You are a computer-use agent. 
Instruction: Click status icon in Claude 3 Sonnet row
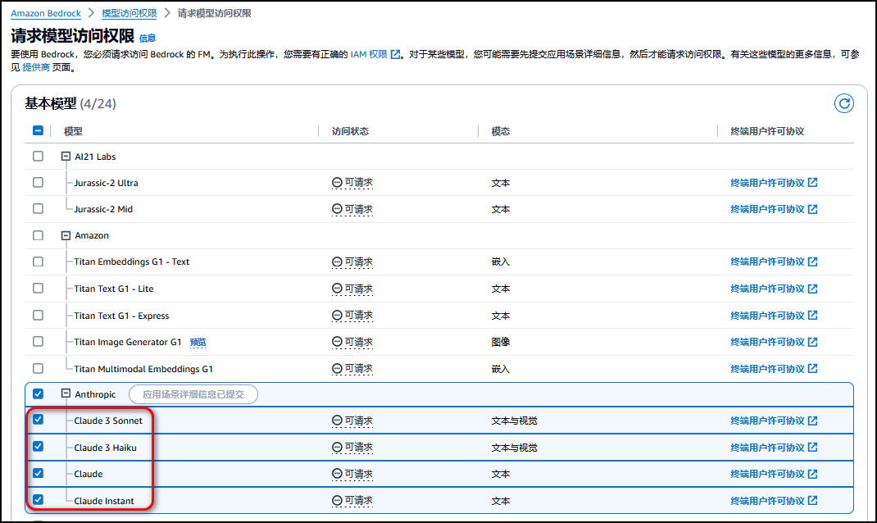coord(337,420)
